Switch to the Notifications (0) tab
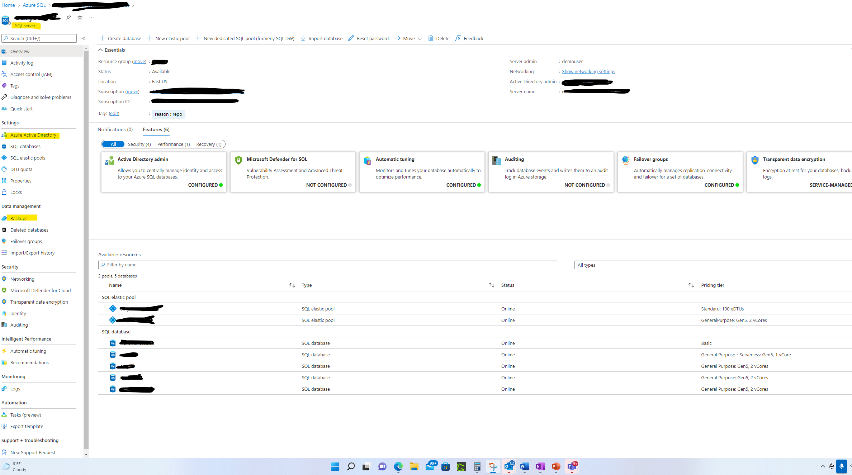This screenshot has height=475, width=852. [x=115, y=129]
